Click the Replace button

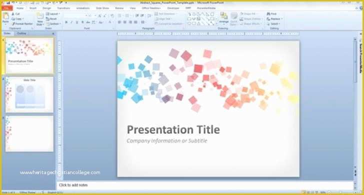[x=274, y=19]
